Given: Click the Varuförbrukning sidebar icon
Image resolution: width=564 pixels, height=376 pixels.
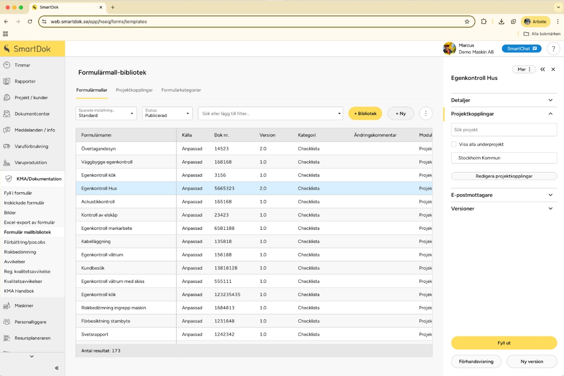Looking at the screenshot, I should pyautogui.click(x=7, y=146).
